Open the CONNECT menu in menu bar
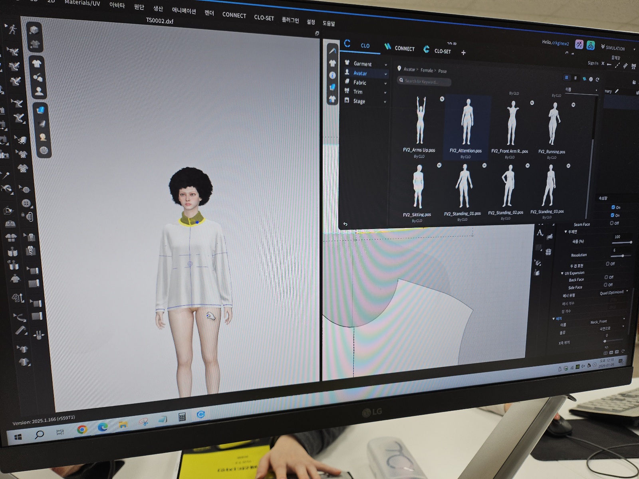The image size is (639, 479). tap(234, 15)
